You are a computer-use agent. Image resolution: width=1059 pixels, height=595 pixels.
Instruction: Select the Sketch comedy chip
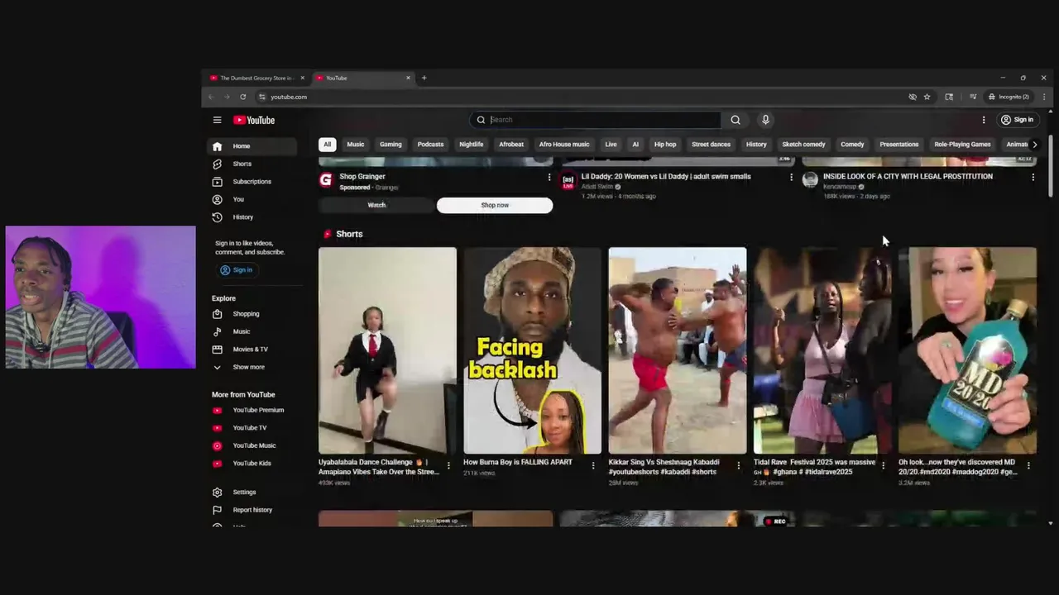[x=803, y=145]
